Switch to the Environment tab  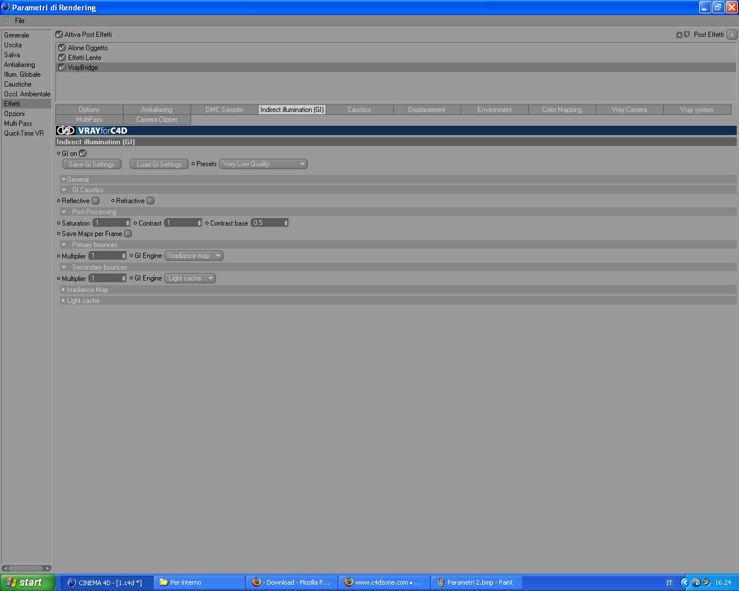(494, 110)
